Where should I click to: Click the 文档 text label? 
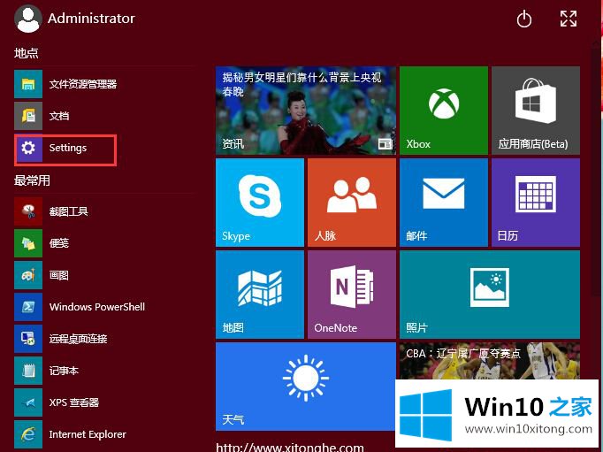[x=59, y=116]
